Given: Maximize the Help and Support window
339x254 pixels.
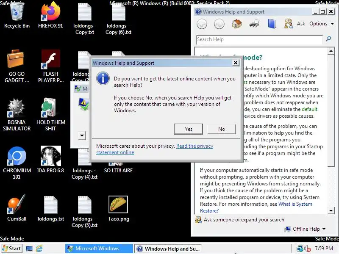Looking at the screenshot, I should click(x=322, y=12).
